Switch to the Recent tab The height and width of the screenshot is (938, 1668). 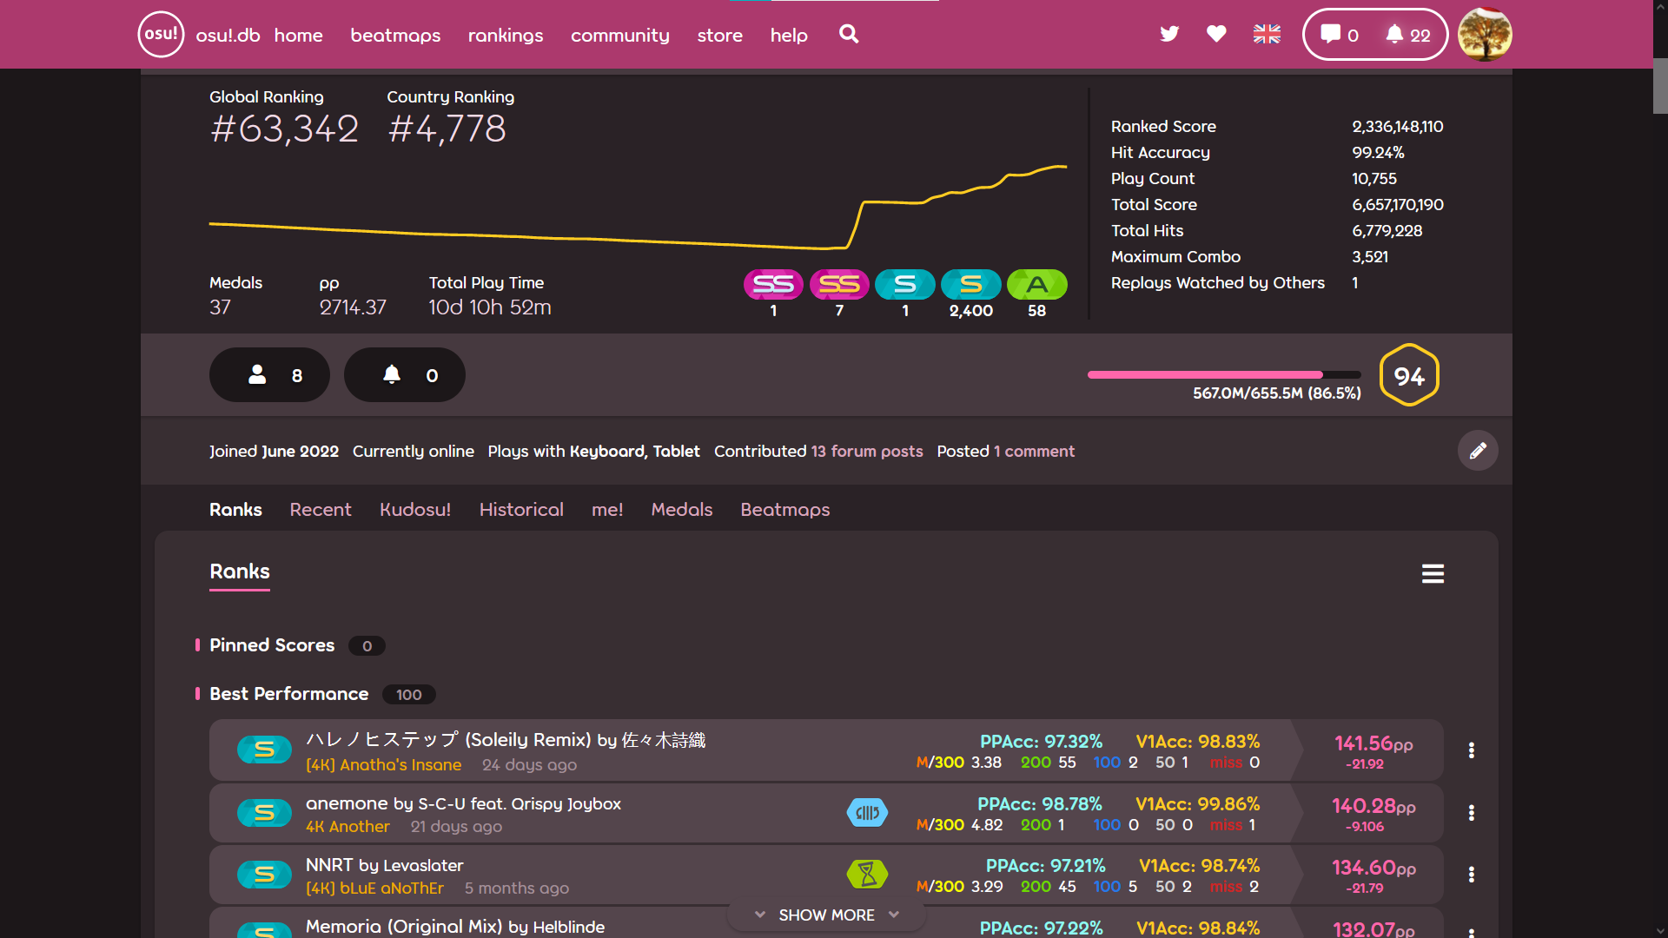[321, 510]
